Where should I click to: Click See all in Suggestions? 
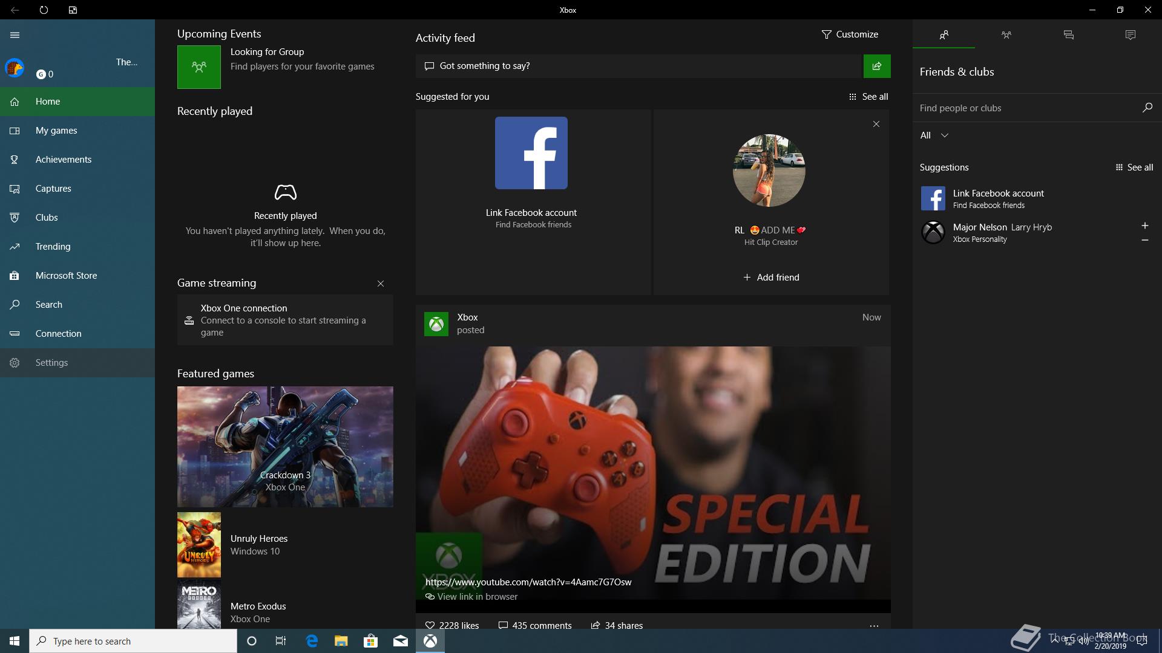pos(1134,167)
